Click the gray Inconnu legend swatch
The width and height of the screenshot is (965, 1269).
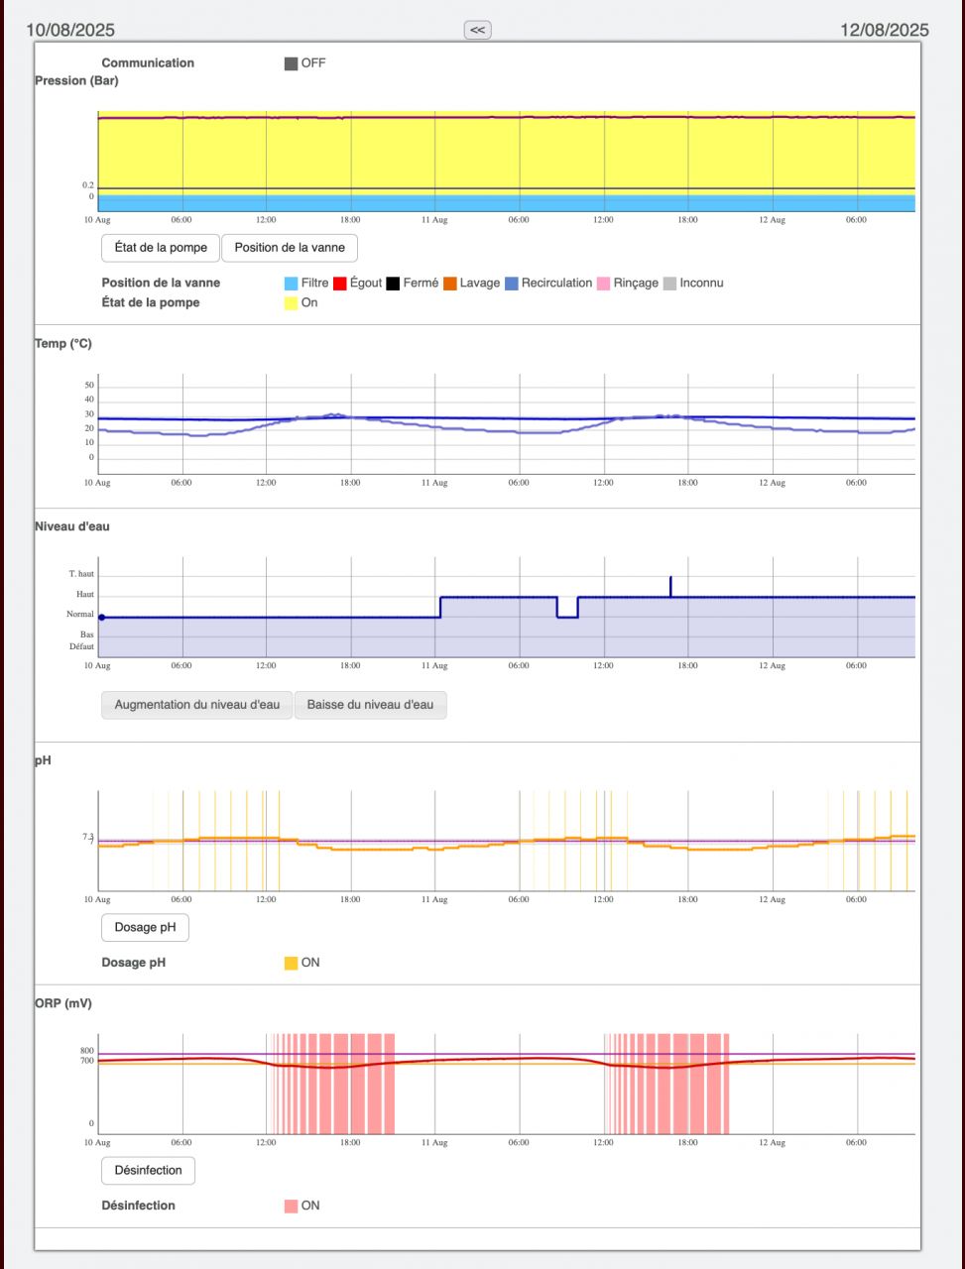(669, 284)
